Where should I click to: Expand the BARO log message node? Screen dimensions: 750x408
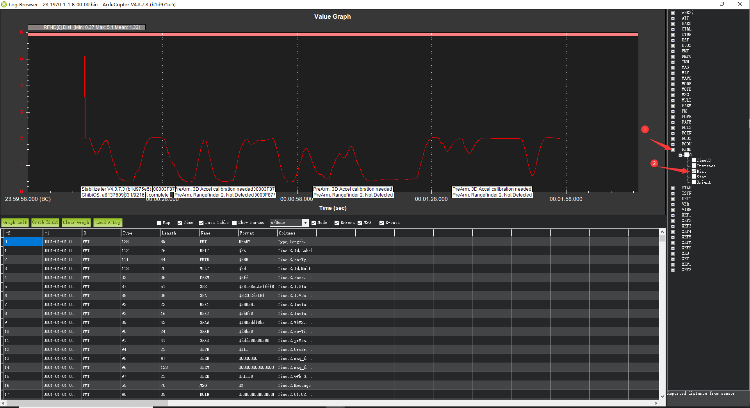coord(673,24)
